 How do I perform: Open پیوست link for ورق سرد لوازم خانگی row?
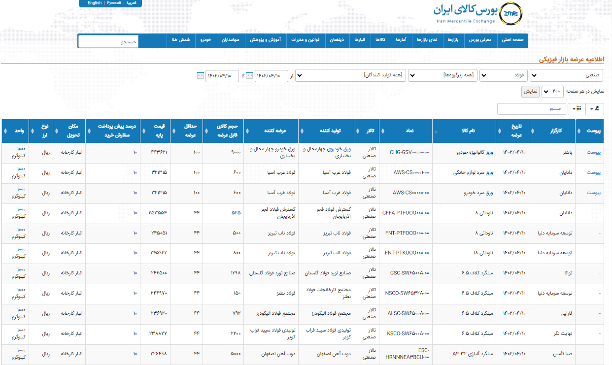tap(593, 173)
